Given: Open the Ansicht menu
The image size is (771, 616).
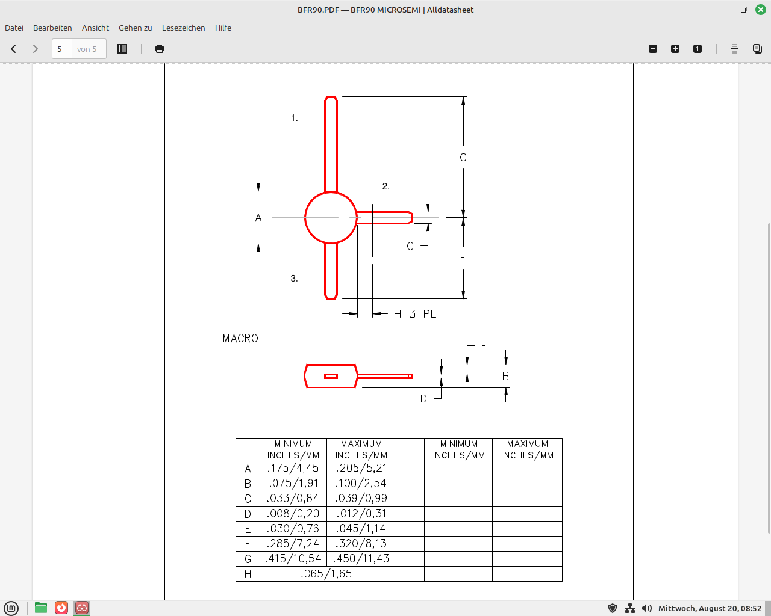Looking at the screenshot, I should pyautogui.click(x=95, y=28).
